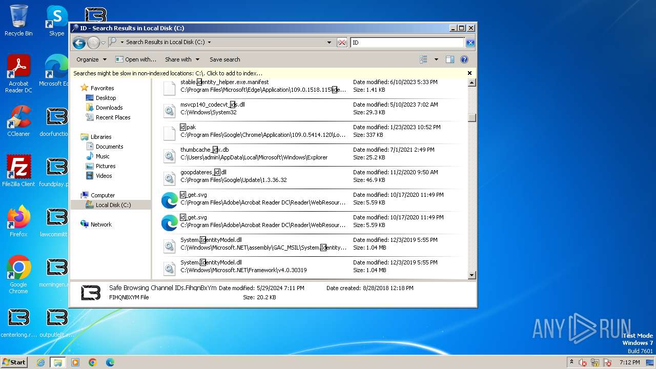The height and width of the screenshot is (369, 656).
Task: Show hidden system tray icons
Action: 571,362
